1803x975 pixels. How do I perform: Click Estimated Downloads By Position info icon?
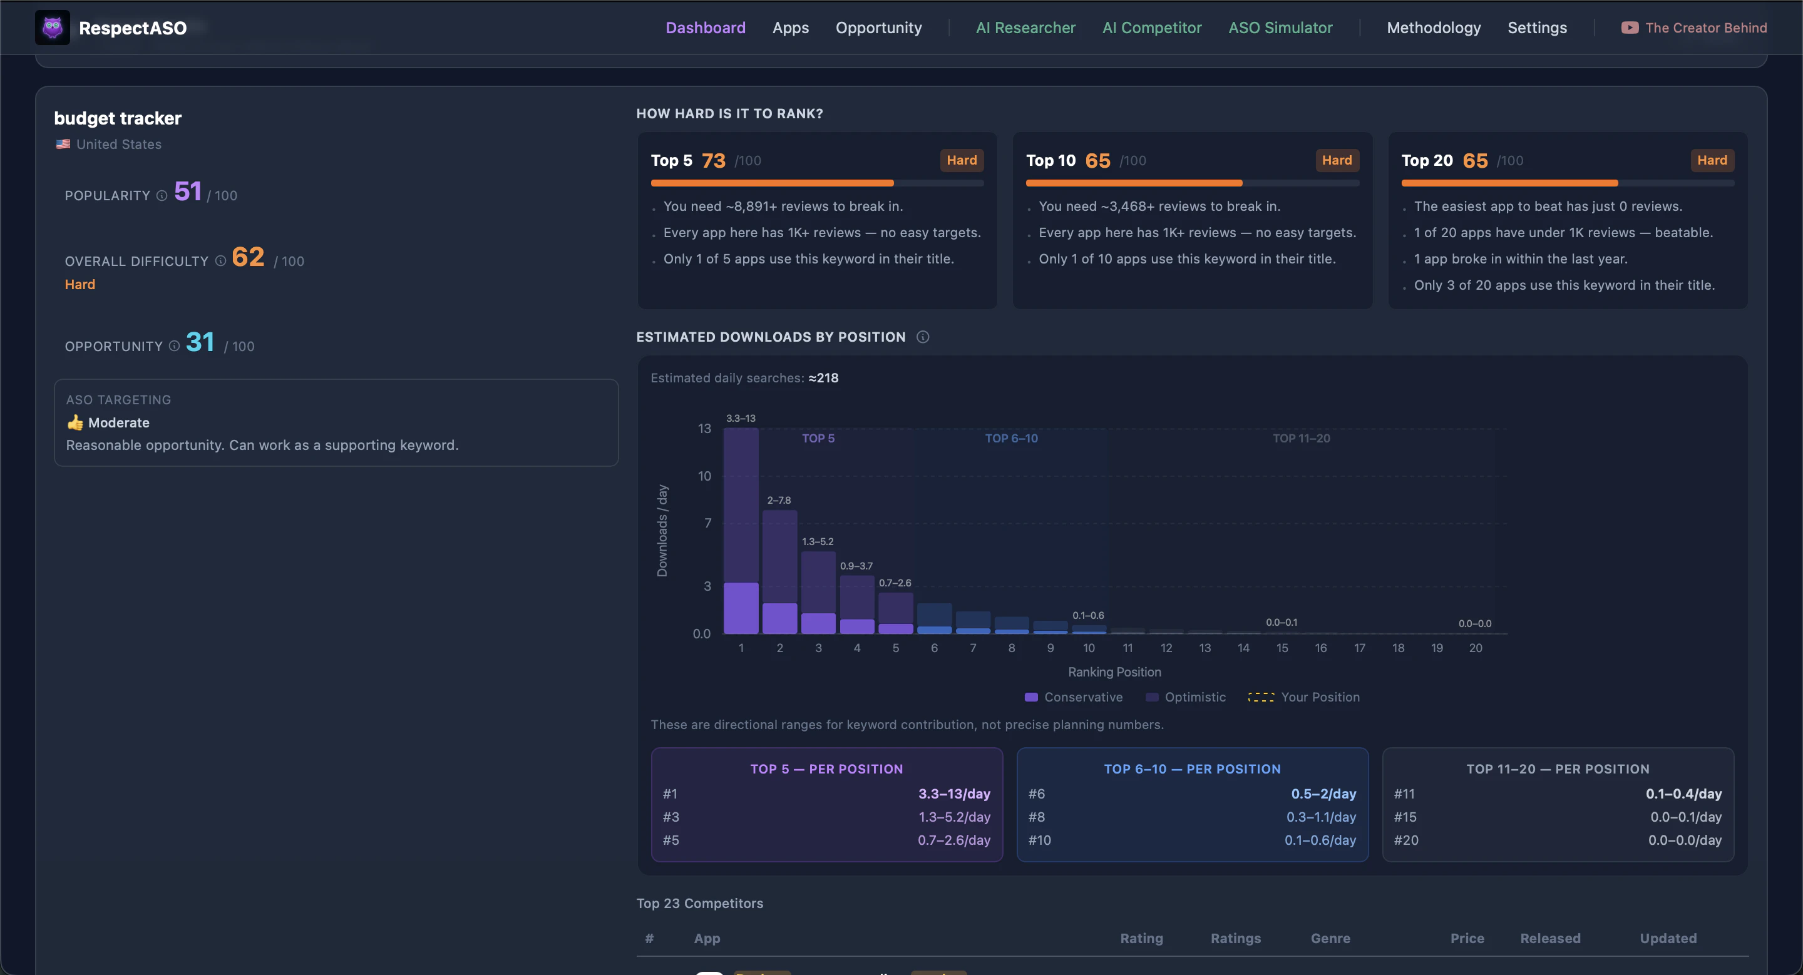click(923, 337)
